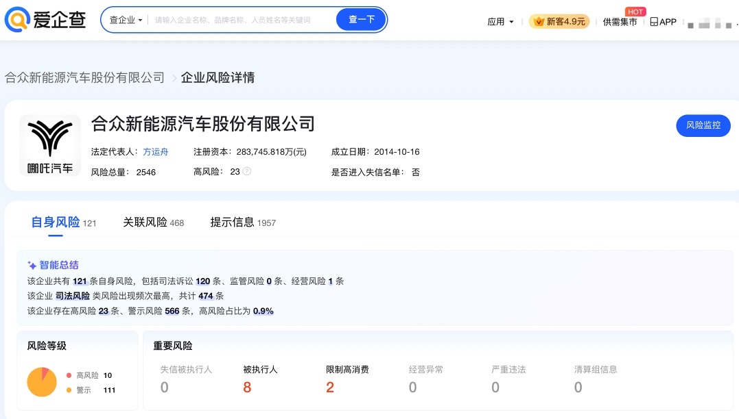Viewport: 739px width, 419px height.
Task: Click the 严重违法 count 0
Action: 495,388
